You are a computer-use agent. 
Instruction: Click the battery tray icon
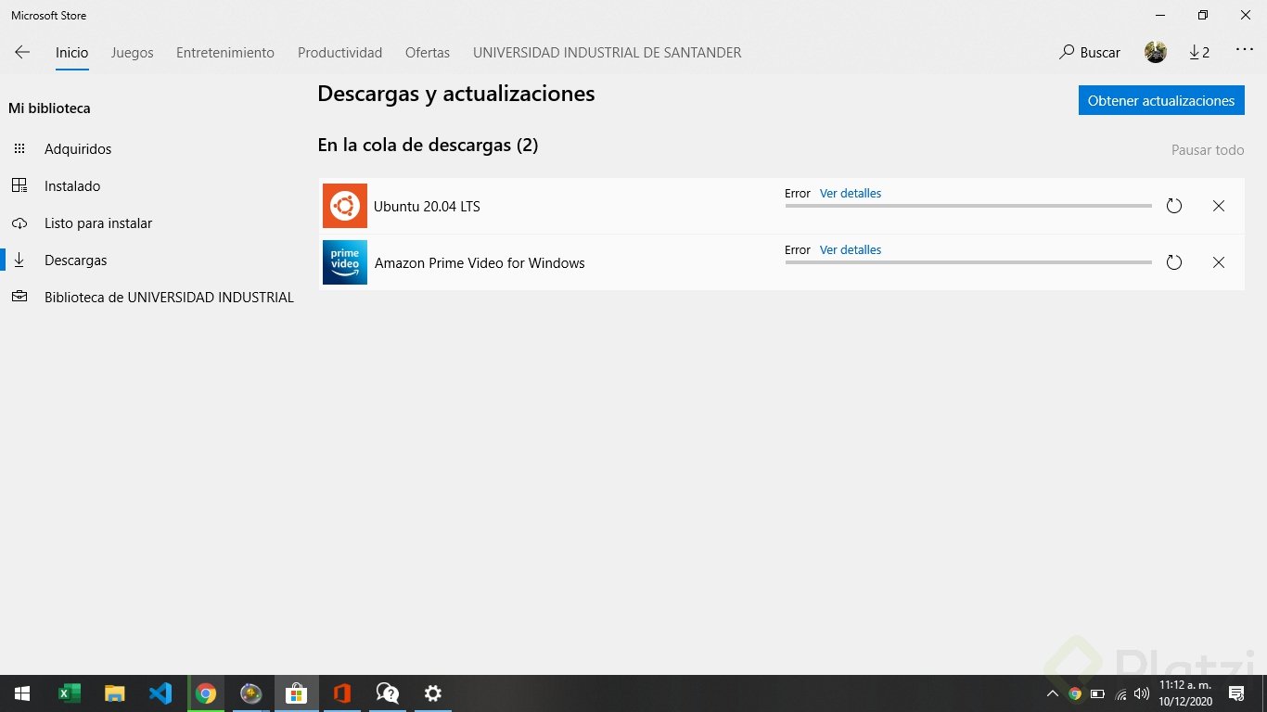tap(1098, 693)
